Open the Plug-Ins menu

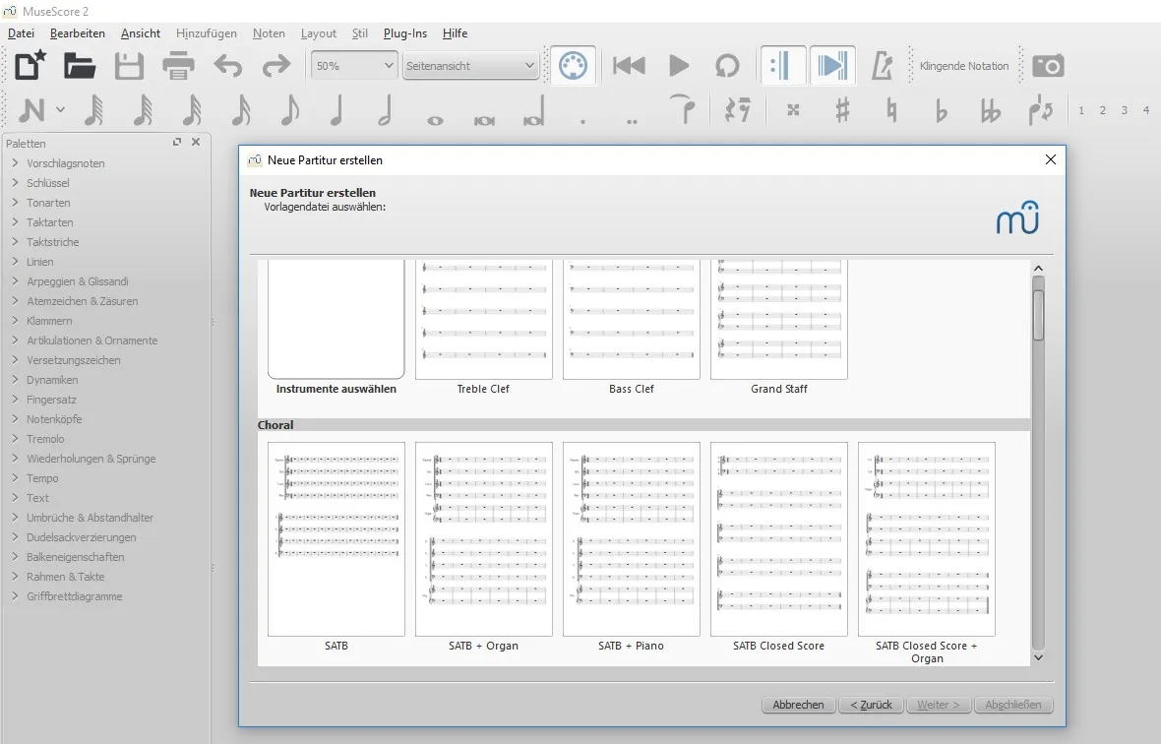click(x=405, y=33)
